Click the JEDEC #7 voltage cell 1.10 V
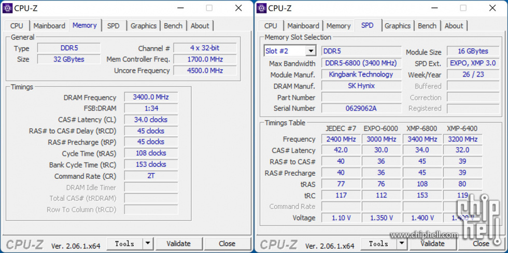 341,218
